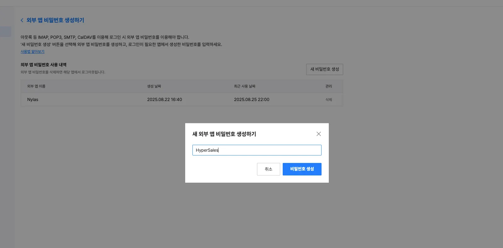This screenshot has width=503, height=248.
Task: Click the 외부 앱 비밀번호 생성하기 page title
Action: click(x=55, y=20)
